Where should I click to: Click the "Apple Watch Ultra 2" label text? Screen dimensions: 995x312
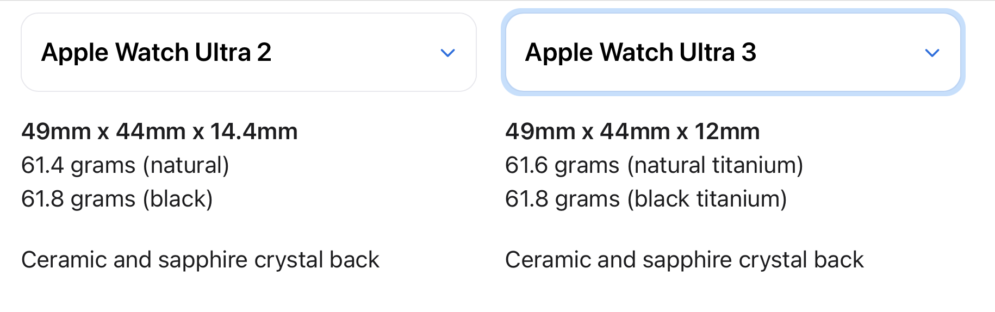click(x=156, y=53)
